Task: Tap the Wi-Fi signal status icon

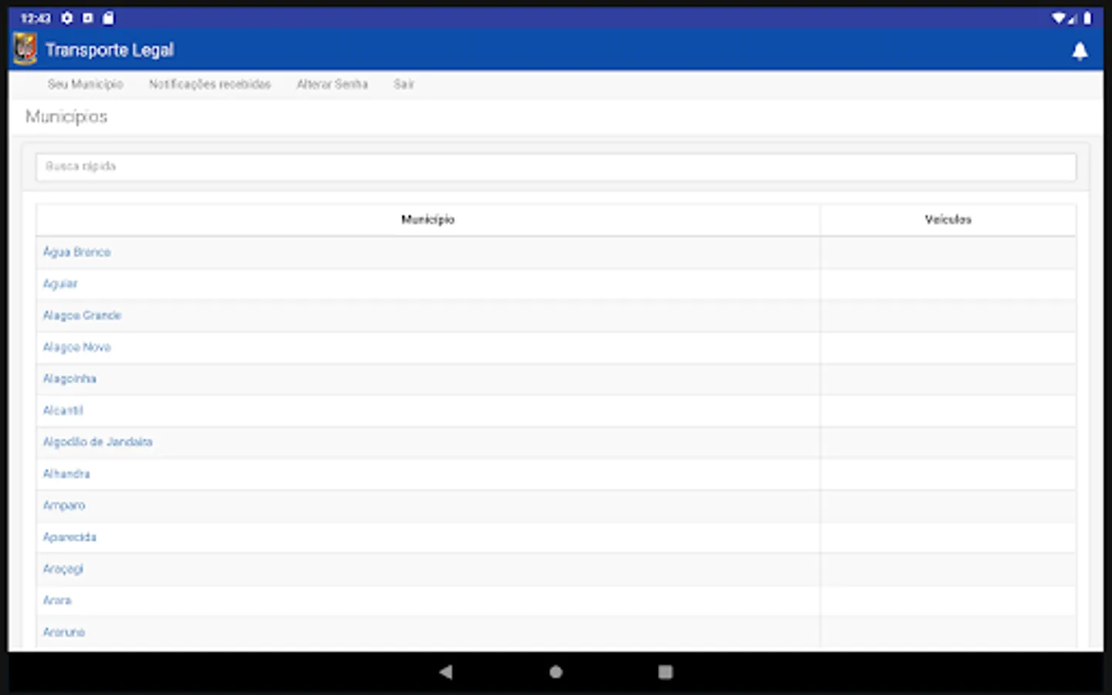Action: point(1059,18)
